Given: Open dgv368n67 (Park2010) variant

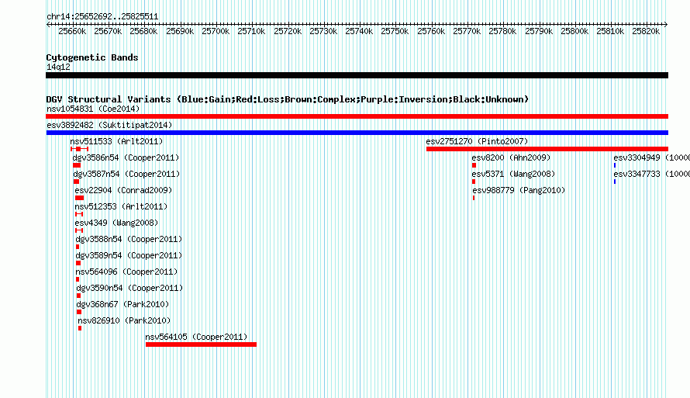Looking at the screenshot, I should pyautogui.click(x=122, y=304).
